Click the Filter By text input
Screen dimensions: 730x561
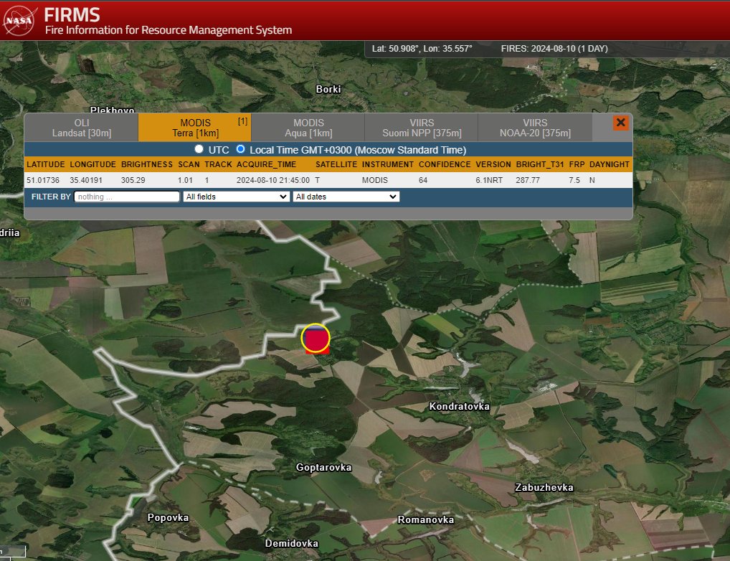pyautogui.click(x=127, y=197)
